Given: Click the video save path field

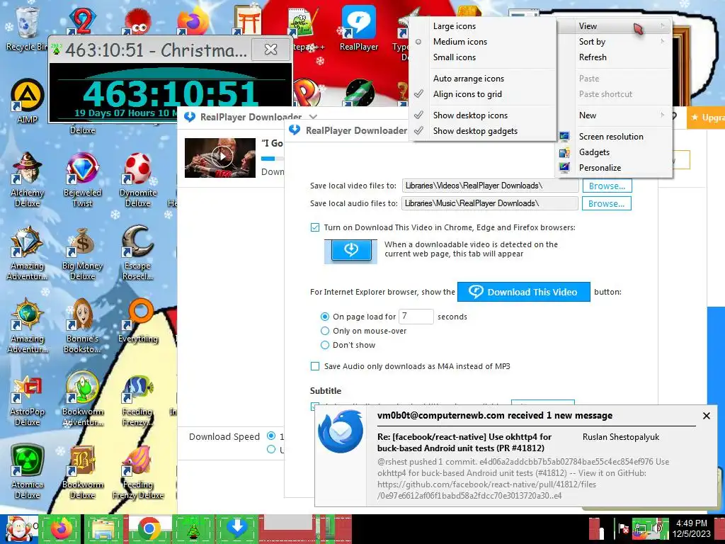Looking at the screenshot, I should click(x=490, y=186).
